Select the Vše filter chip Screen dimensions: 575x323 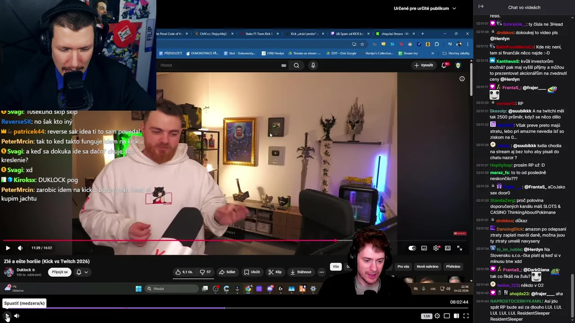tap(336, 266)
